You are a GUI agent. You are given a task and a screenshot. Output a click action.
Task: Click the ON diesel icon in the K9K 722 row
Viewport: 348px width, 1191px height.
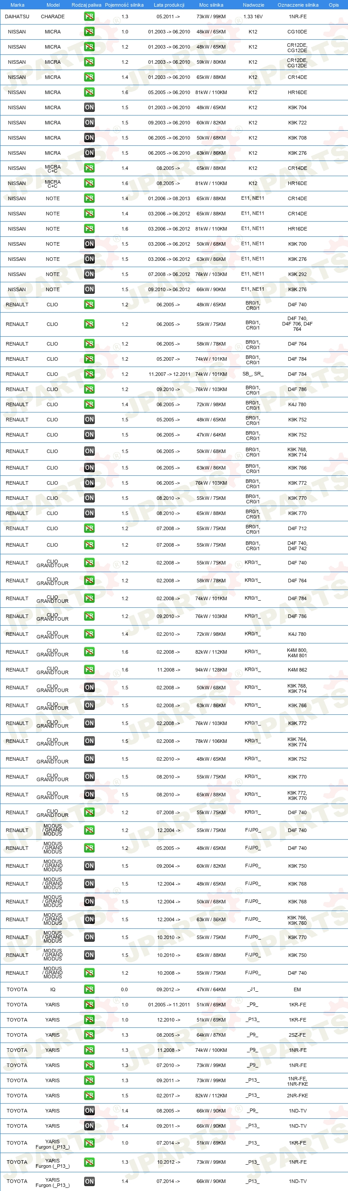pos(89,123)
